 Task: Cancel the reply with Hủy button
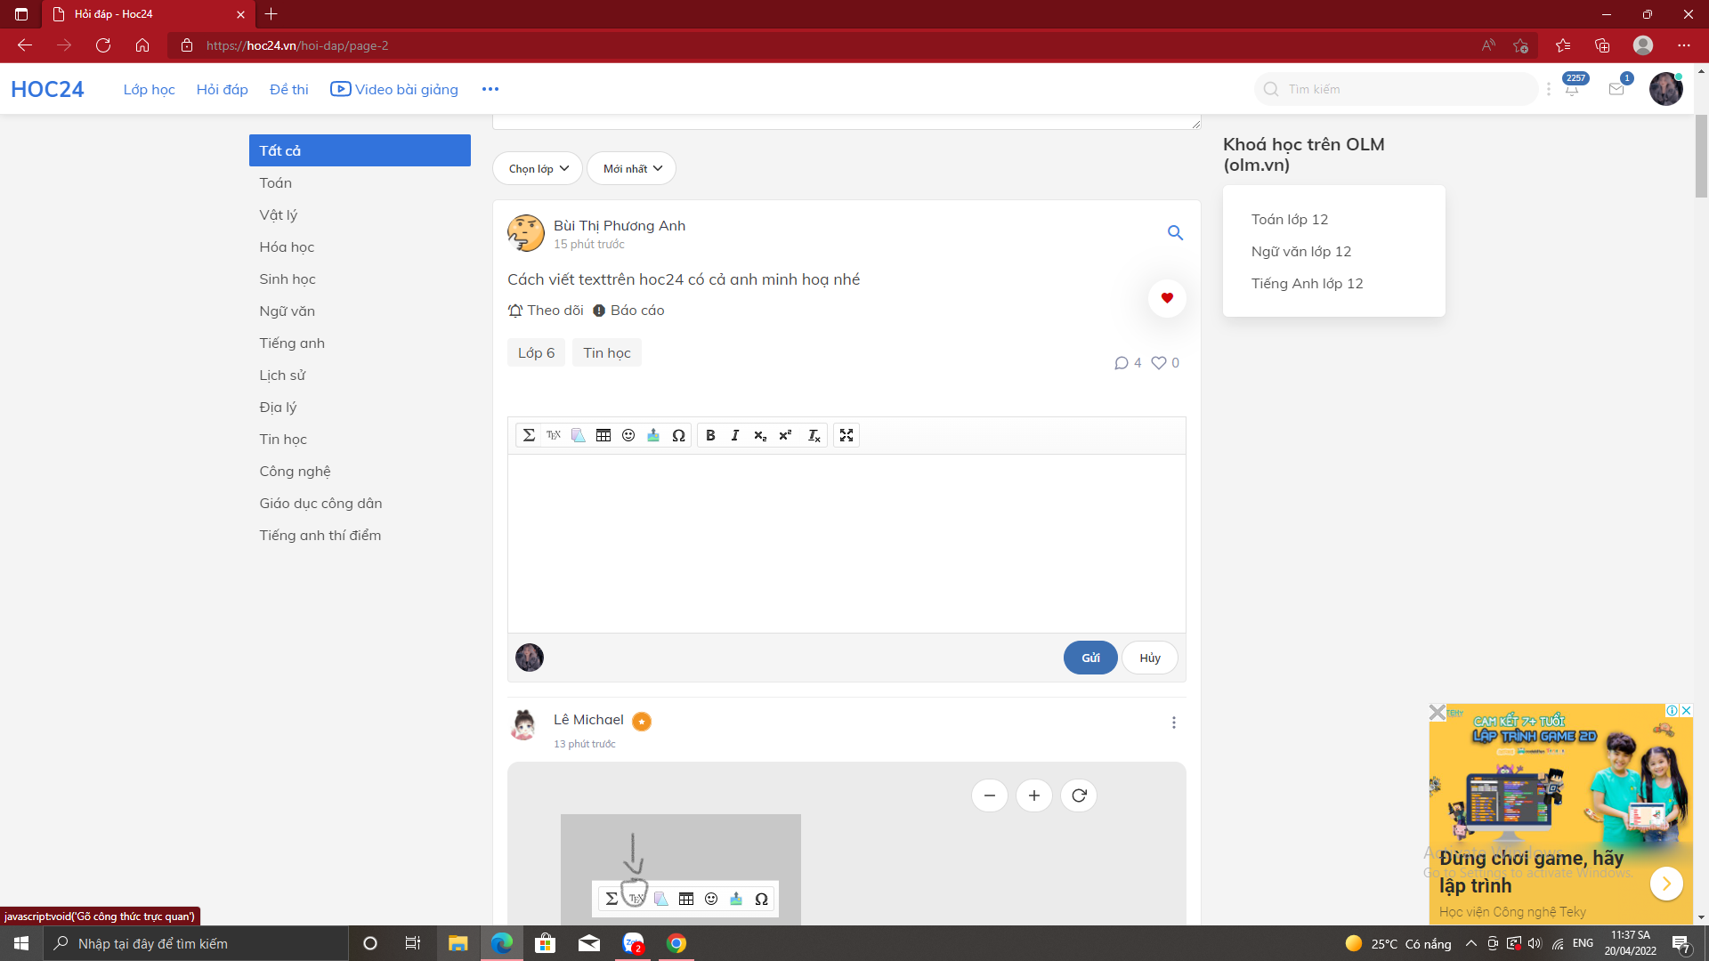(x=1150, y=658)
